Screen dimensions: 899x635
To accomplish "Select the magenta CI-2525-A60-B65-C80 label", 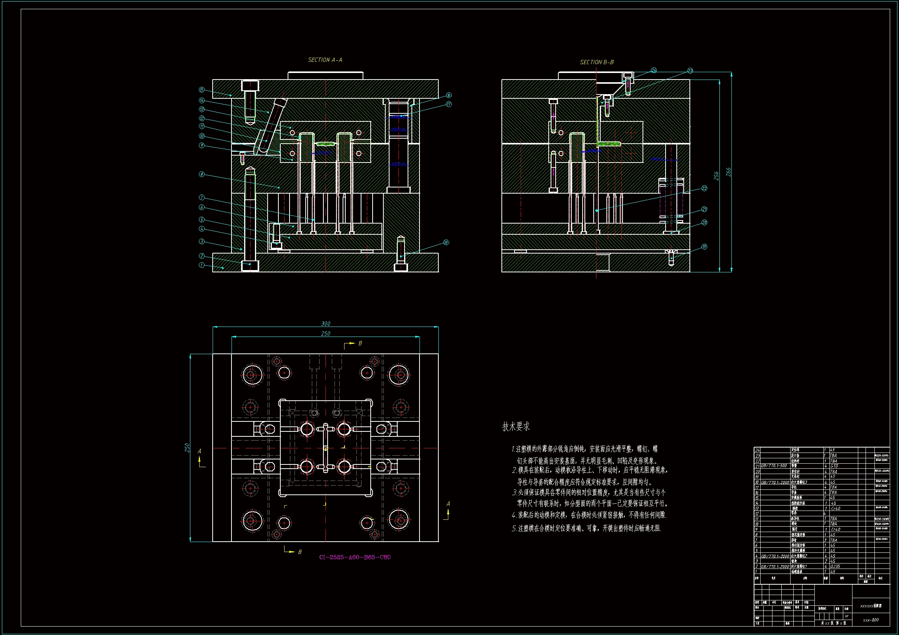I will coord(355,557).
